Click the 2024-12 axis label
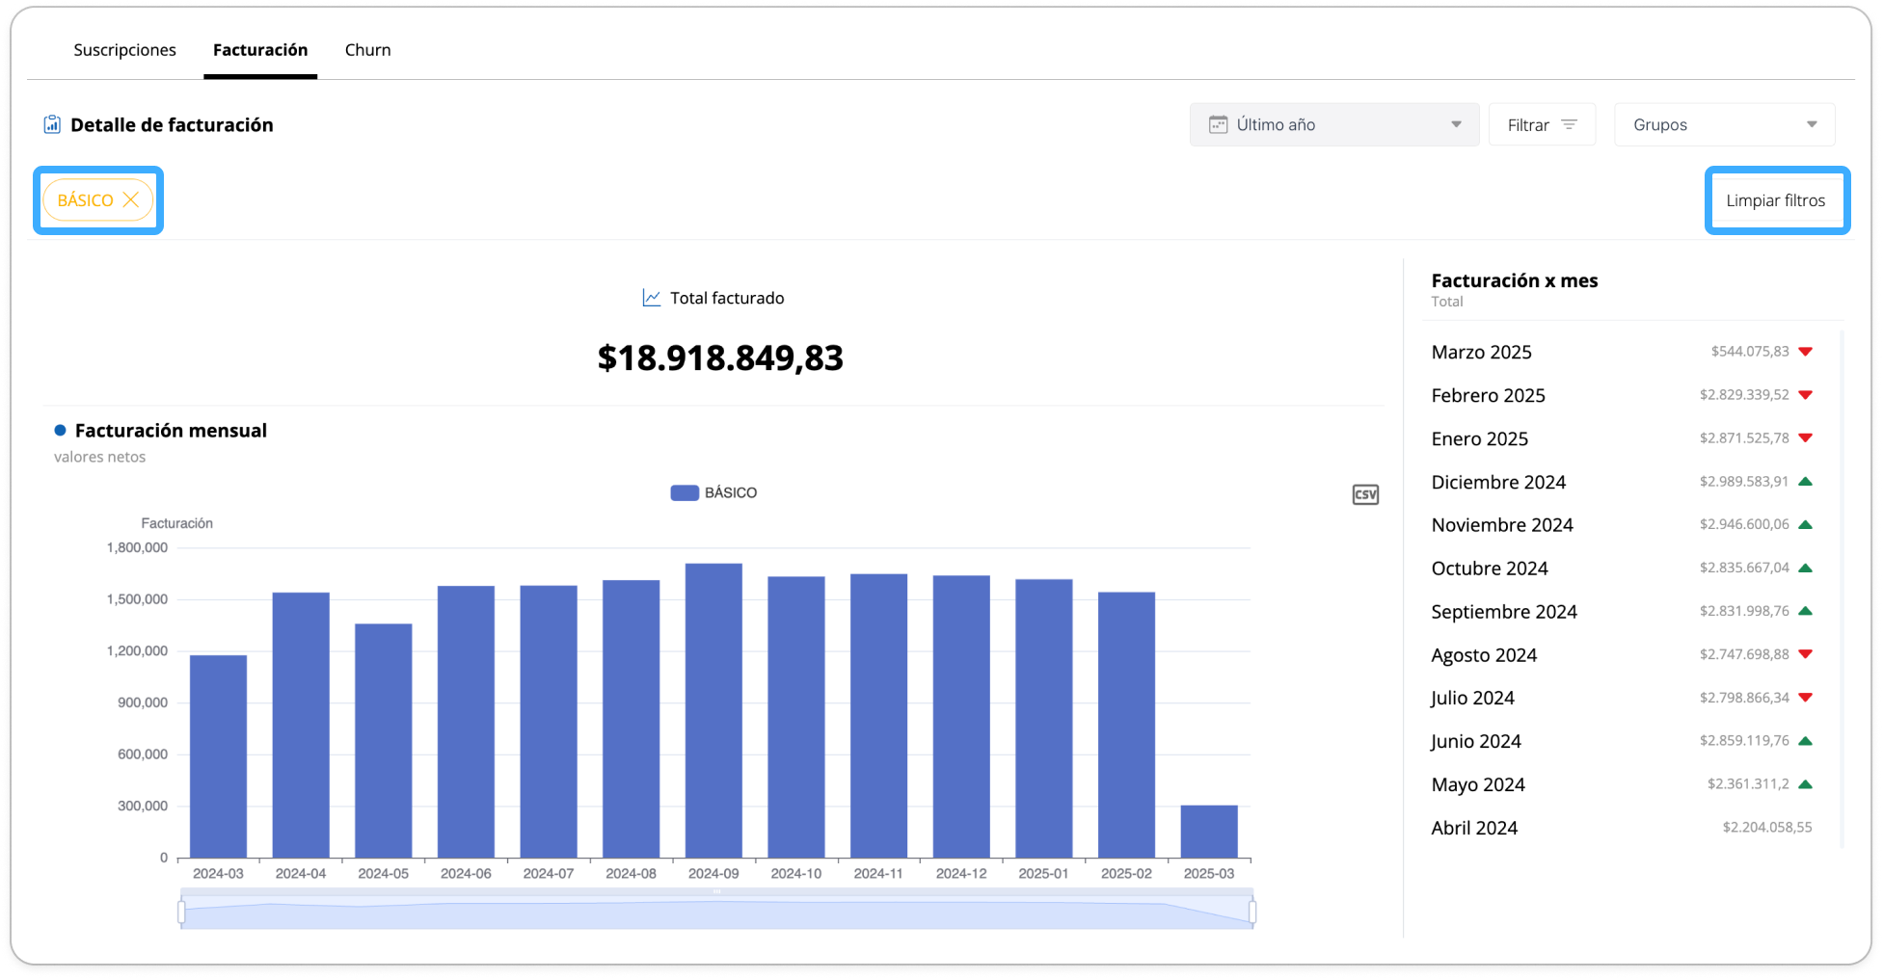This screenshot has width=1883, height=979. point(961,873)
